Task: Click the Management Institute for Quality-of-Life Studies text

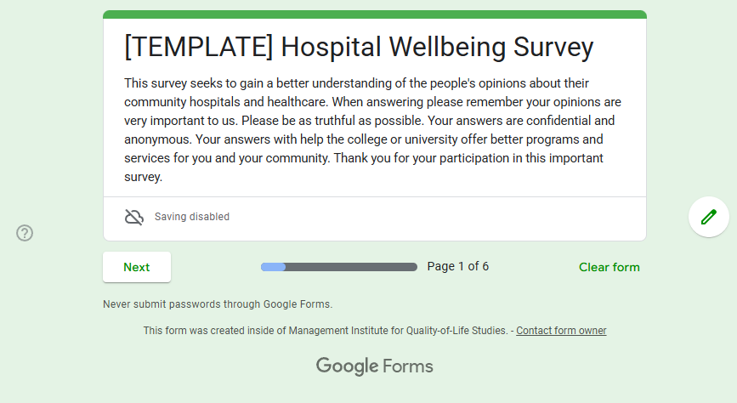Action: click(399, 331)
